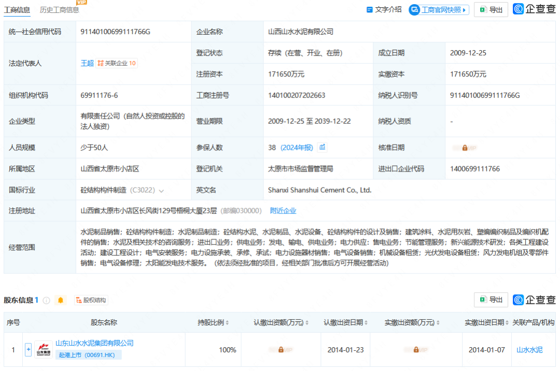Click the 文字介绍 icon link
The width and height of the screenshot is (560, 371).
point(384,10)
